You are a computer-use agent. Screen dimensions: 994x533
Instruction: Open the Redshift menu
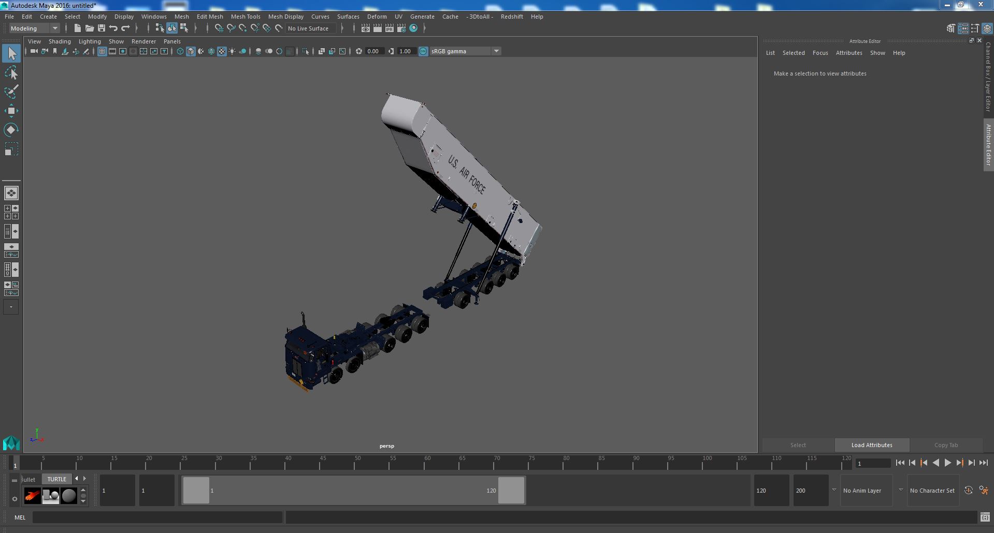(x=512, y=17)
